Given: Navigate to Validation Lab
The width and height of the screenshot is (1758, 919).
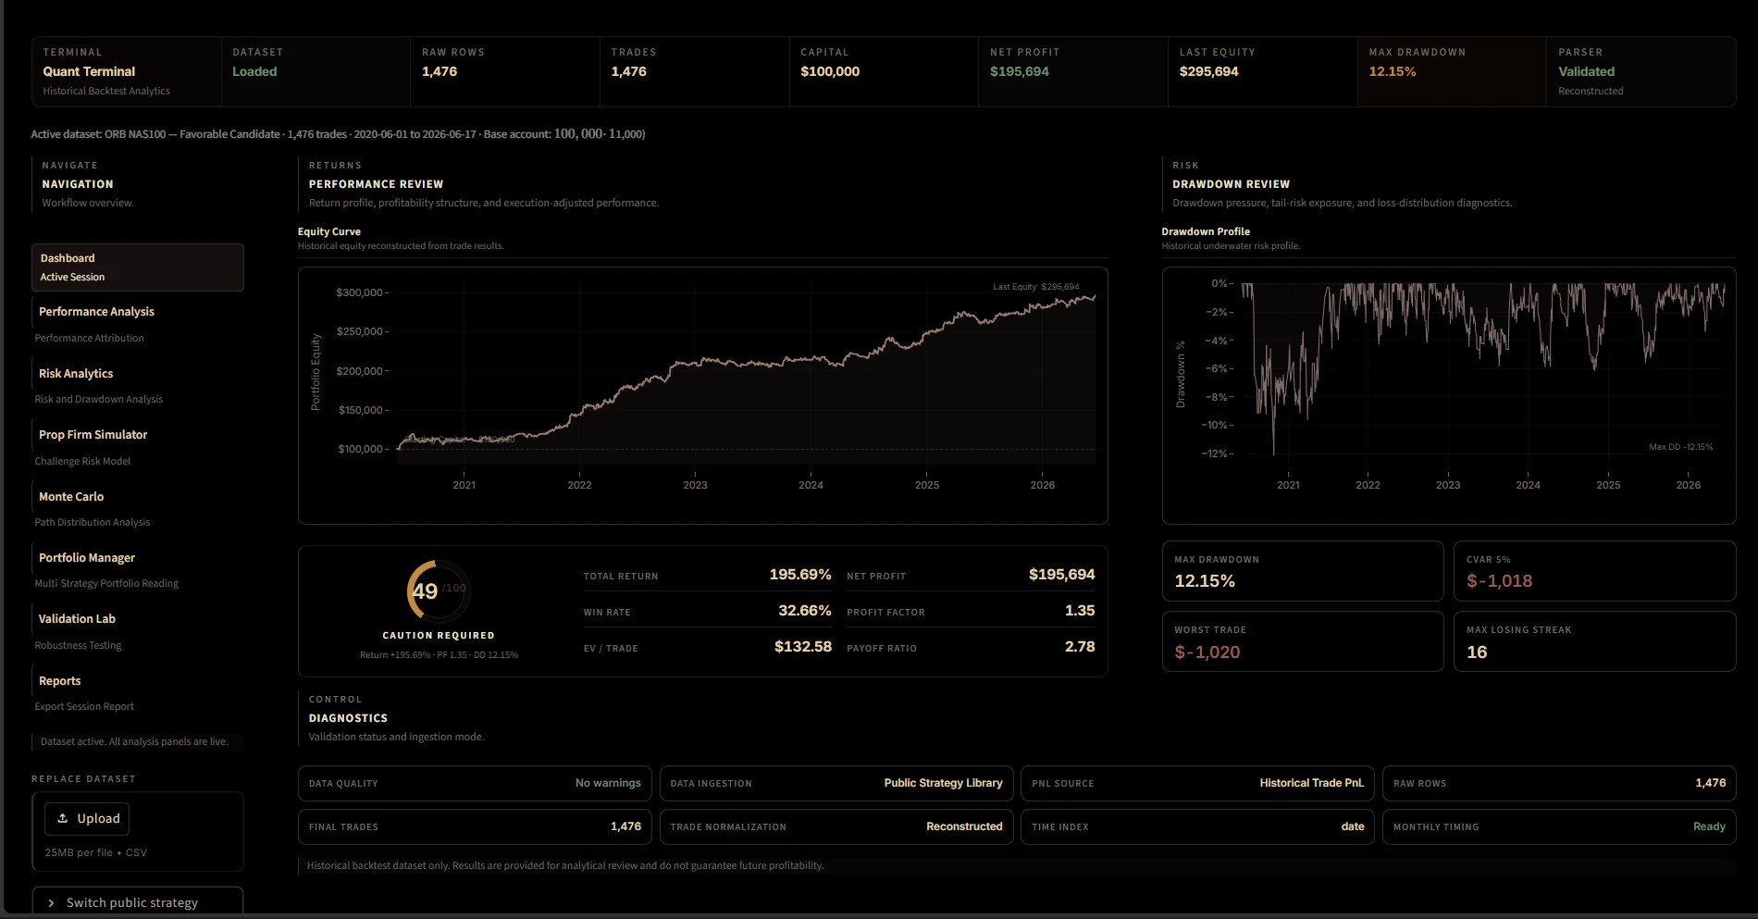Looking at the screenshot, I should pos(77,618).
